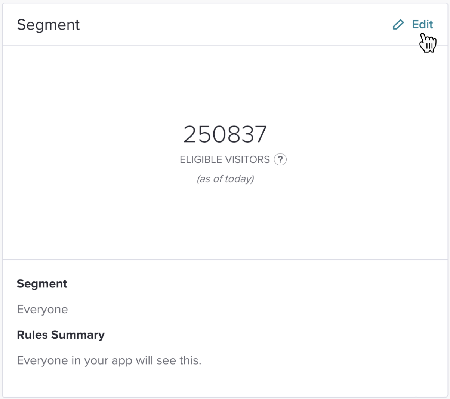Screen dimensions: 450x399
Task: Open the Edit link for the segment
Action: tap(422, 24)
